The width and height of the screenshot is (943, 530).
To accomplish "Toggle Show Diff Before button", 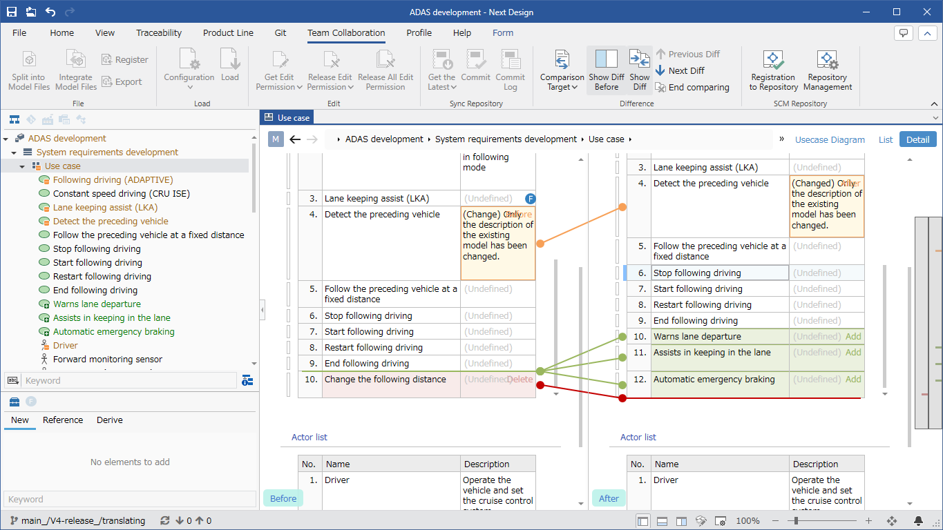I will [x=607, y=70].
